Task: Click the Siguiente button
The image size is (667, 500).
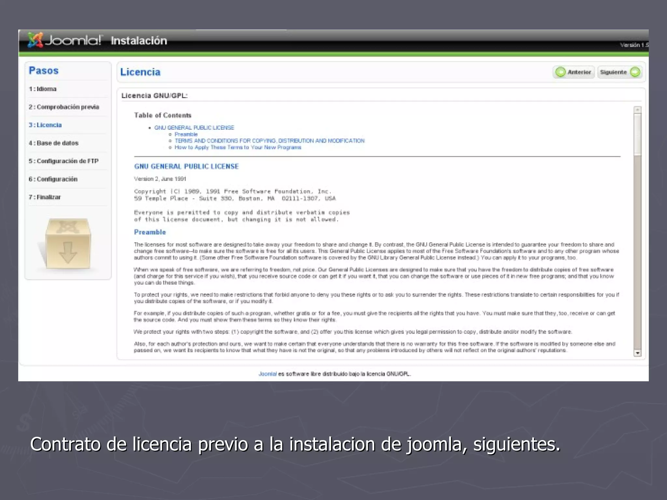Action: [620, 72]
